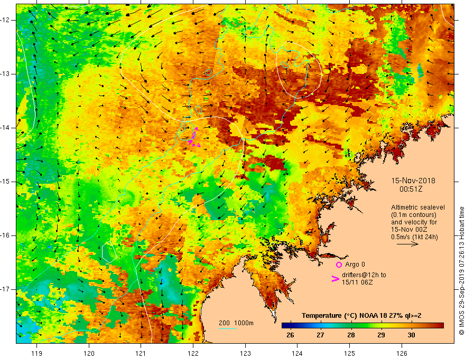
Task: Click the latitude axis label -13
Action: tap(6, 74)
